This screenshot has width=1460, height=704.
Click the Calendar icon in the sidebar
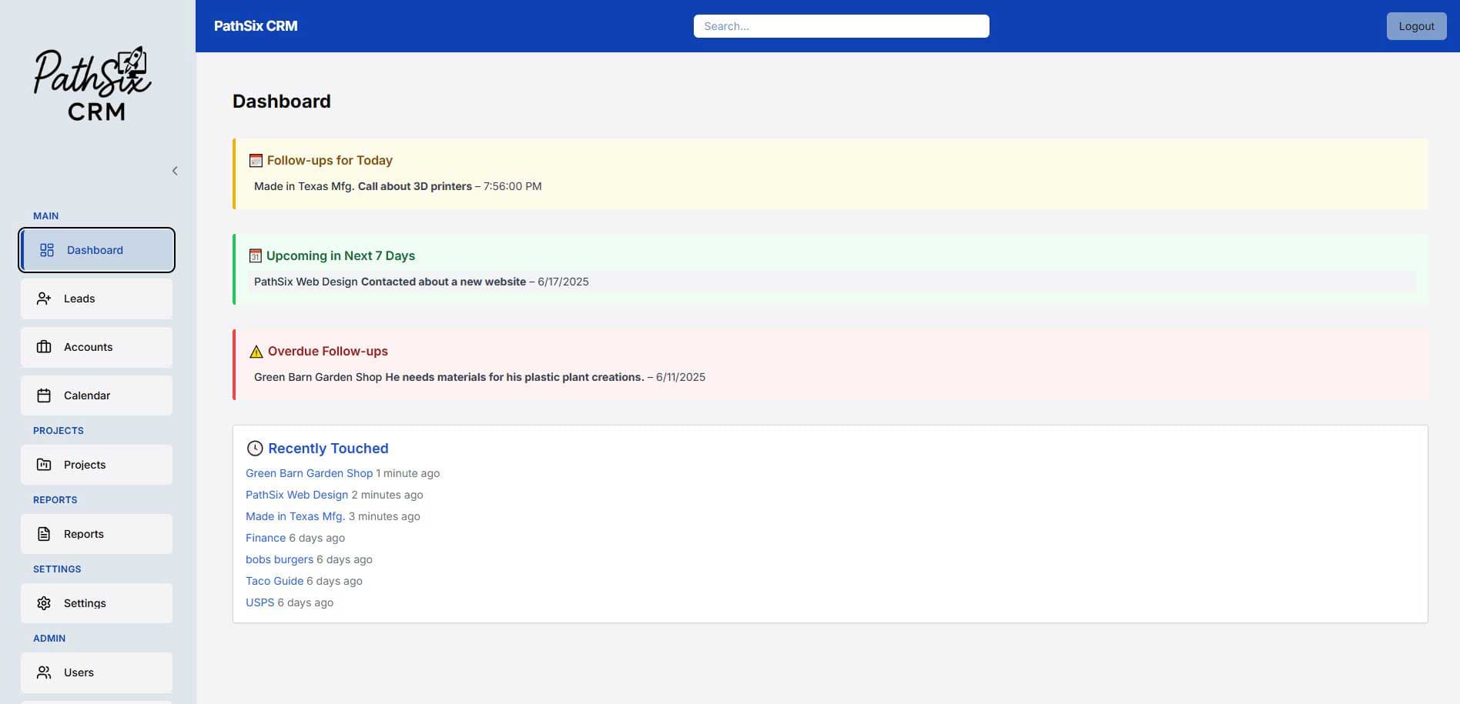click(44, 395)
